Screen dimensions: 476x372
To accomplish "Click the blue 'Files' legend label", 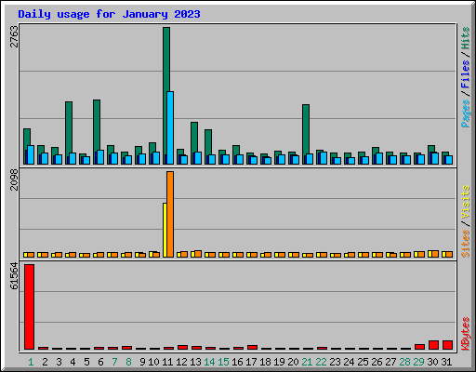I will pos(466,74).
